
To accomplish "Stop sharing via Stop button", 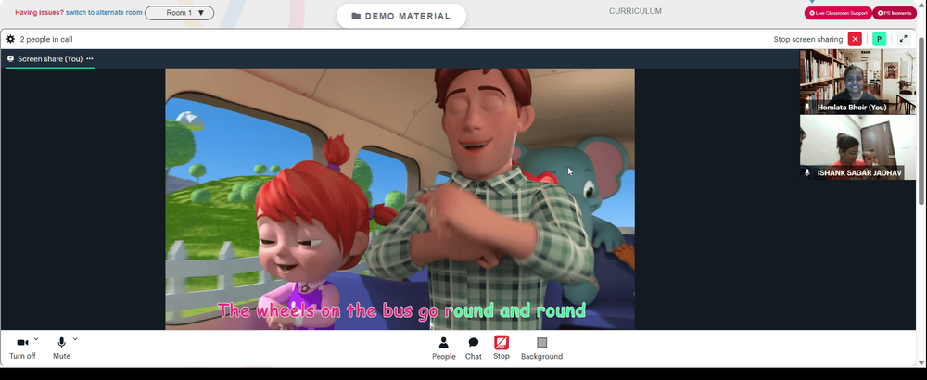I will (x=502, y=348).
